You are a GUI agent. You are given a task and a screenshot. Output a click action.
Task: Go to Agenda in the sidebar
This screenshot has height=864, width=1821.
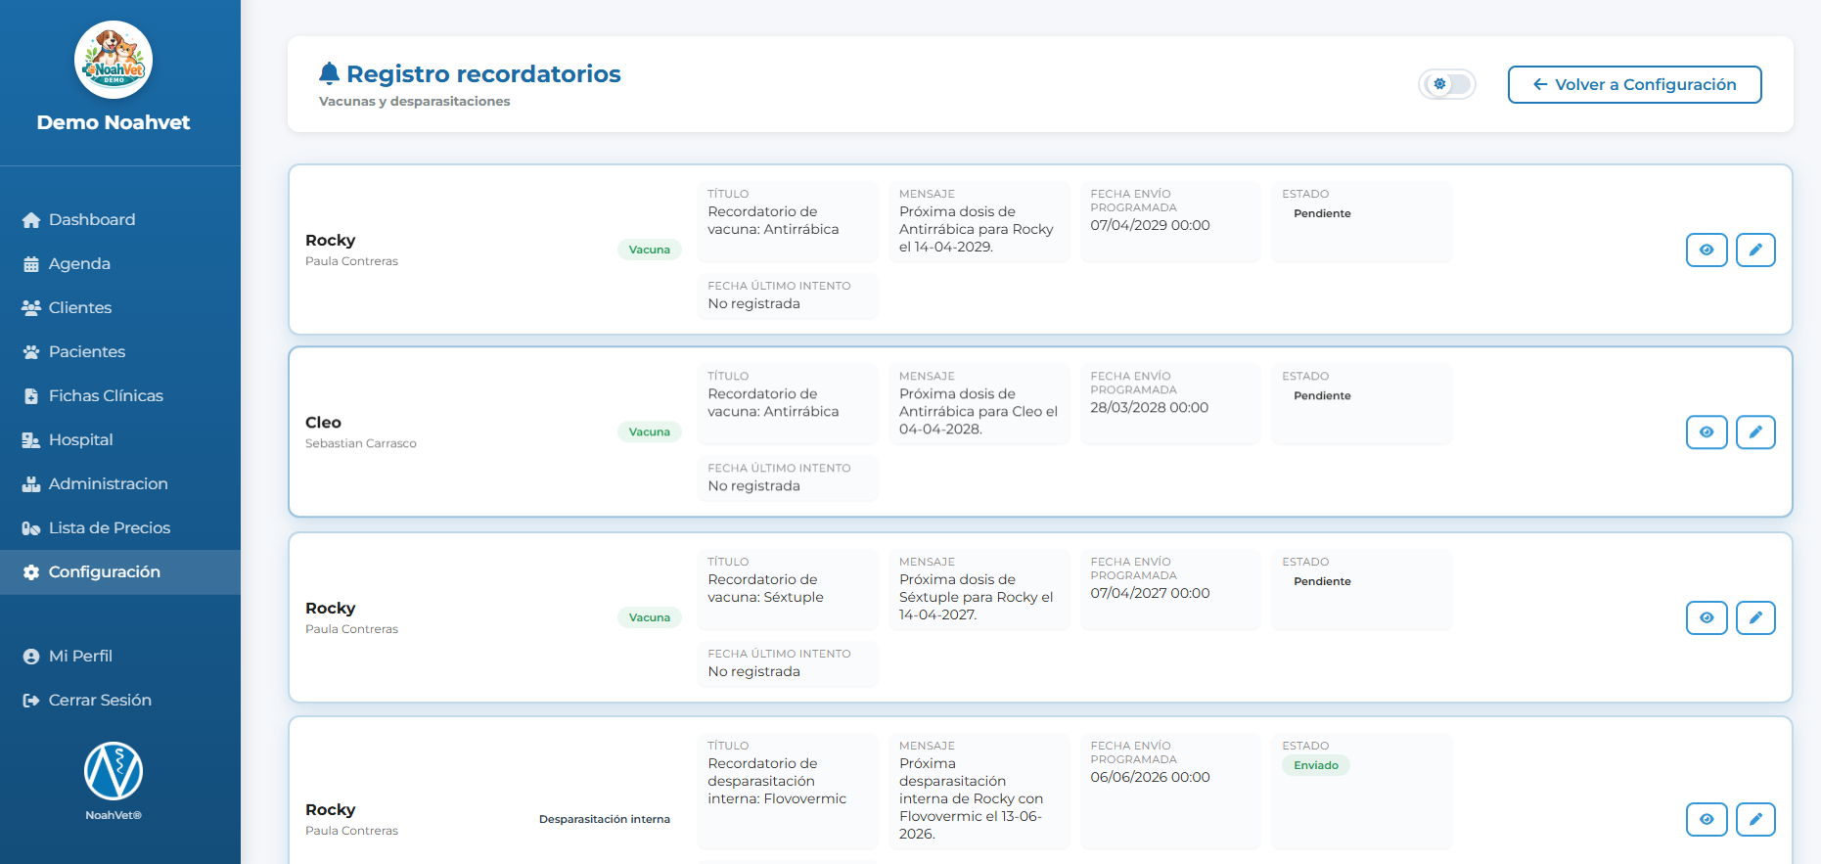click(x=120, y=264)
